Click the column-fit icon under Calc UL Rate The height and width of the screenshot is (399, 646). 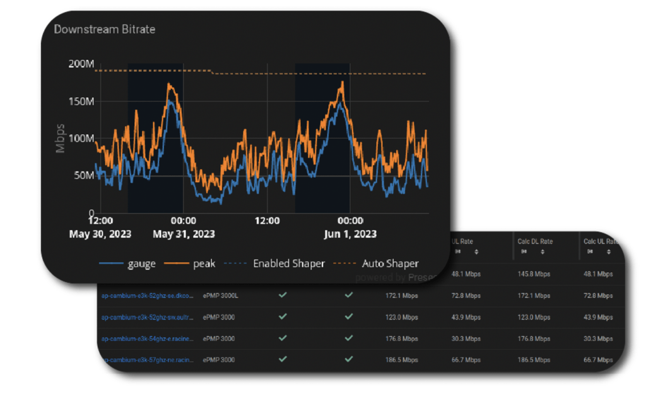(590, 252)
